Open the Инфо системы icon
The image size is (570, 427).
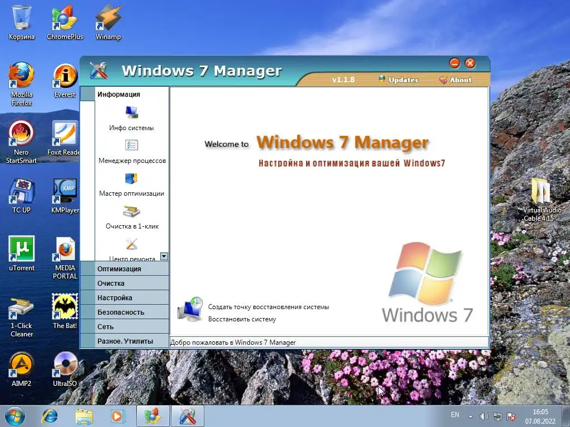(x=131, y=112)
